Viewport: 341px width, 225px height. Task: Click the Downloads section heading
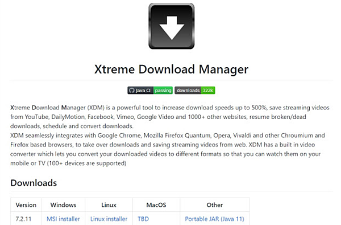pyautogui.click(x=34, y=183)
